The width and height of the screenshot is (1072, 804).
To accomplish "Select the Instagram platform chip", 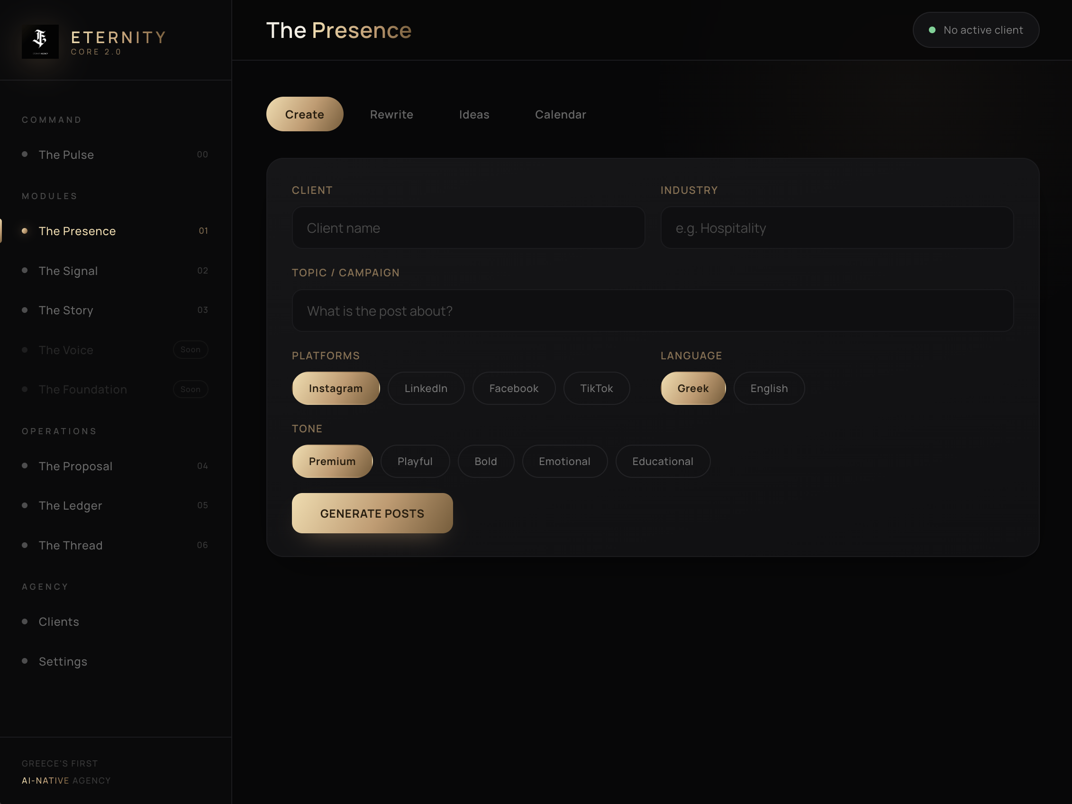I will click(336, 388).
